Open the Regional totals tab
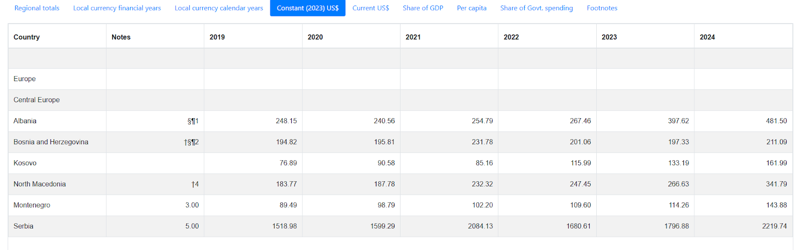The image size is (801, 250). [x=37, y=8]
